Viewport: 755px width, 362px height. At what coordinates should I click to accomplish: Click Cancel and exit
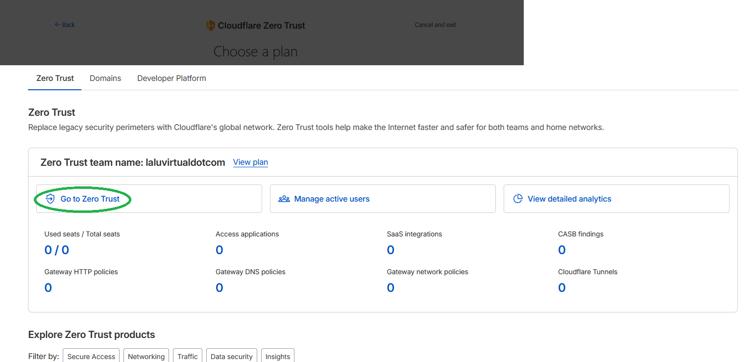435,25
